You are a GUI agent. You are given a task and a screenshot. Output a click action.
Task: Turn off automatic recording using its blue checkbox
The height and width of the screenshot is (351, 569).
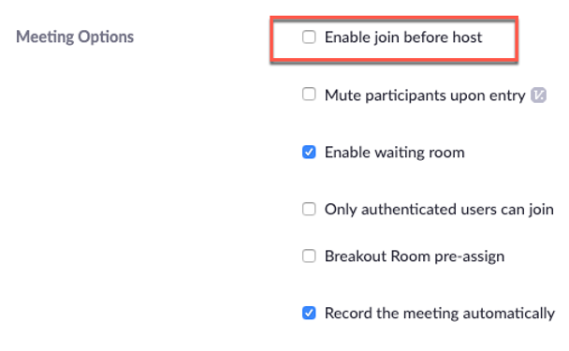tap(309, 313)
